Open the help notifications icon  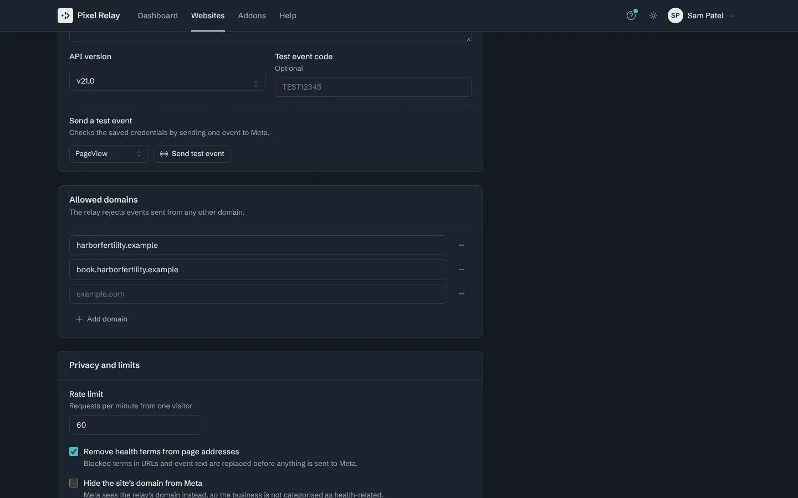pos(631,15)
